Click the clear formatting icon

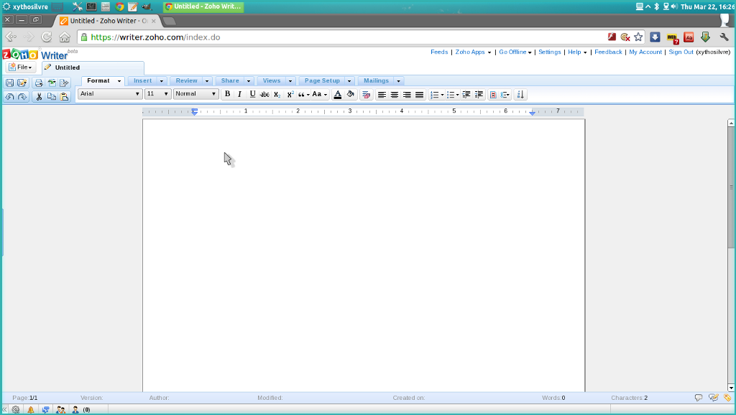tap(366, 94)
